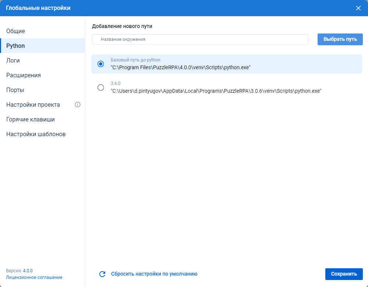The image size is (368, 287).
Task: Close the Глобальные настройки dialog with X
Action: point(358,8)
